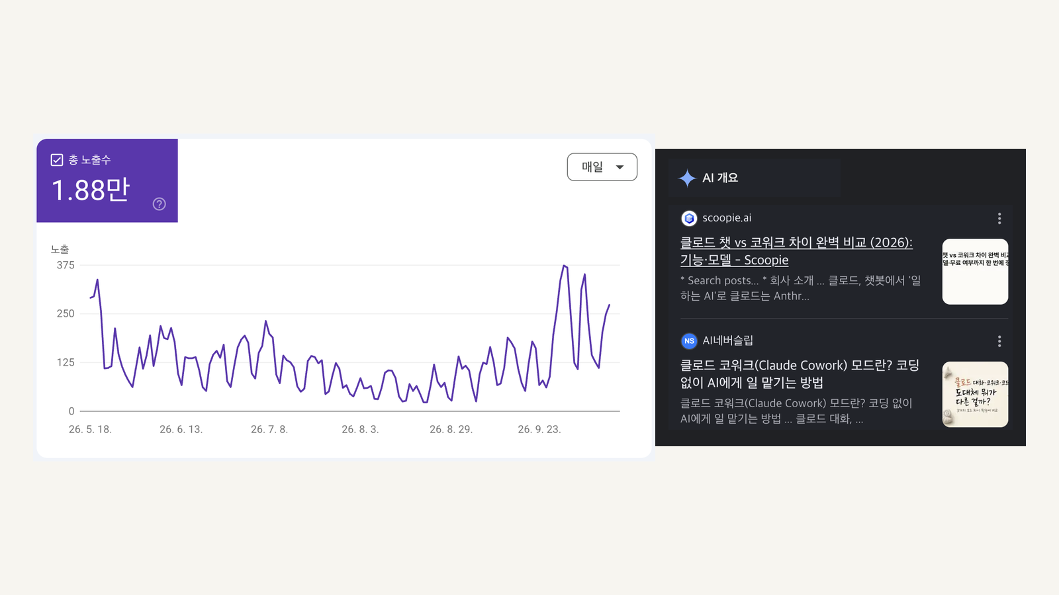1059x595 pixels.
Task: Open the 매일 interval dropdown
Action: pos(602,167)
